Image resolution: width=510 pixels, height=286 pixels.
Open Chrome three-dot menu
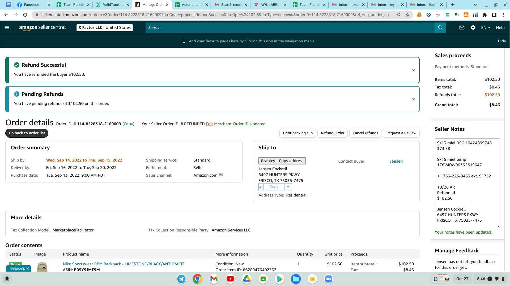pyautogui.click(x=504, y=15)
